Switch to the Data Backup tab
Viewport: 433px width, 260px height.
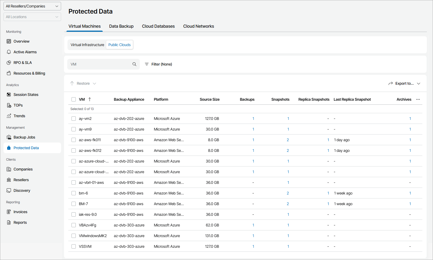[x=121, y=26]
